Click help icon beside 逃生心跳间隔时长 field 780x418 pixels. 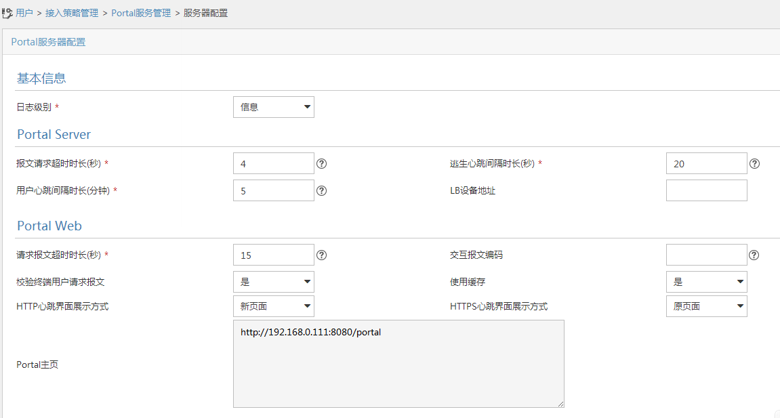754,164
